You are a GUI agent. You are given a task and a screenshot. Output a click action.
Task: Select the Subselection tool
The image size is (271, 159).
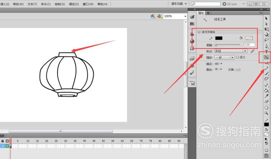(266, 24)
